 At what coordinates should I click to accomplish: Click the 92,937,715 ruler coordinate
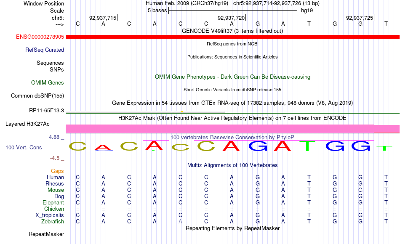(103, 18)
